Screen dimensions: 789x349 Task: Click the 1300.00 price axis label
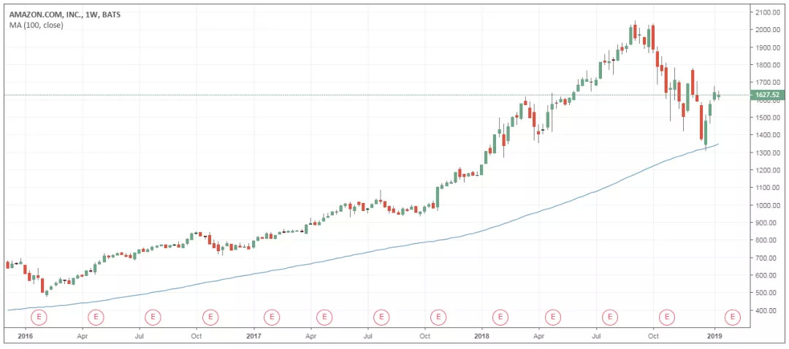click(x=768, y=153)
